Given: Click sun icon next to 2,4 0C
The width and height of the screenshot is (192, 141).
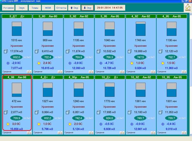Looking at the screenshot, I should (39, 63).
